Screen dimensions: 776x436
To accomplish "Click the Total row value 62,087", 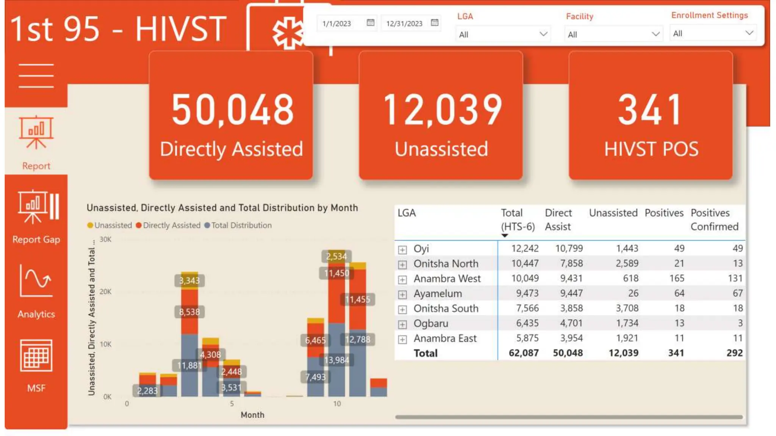I will pos(523,353).
